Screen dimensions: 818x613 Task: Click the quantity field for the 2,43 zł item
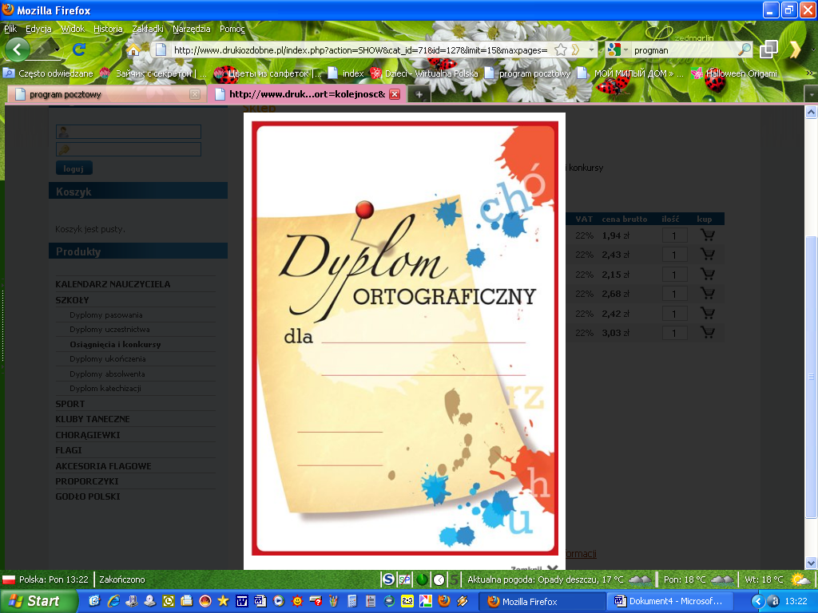pyautogui.click(x=674, y=255)
